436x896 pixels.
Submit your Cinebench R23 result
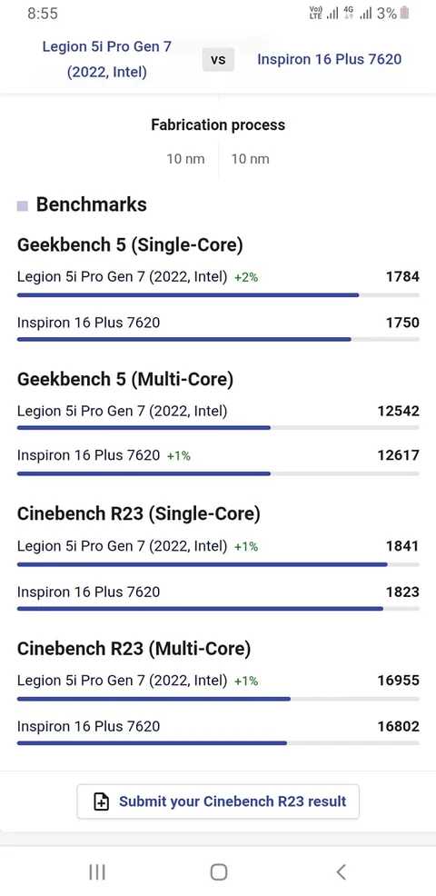218,801
